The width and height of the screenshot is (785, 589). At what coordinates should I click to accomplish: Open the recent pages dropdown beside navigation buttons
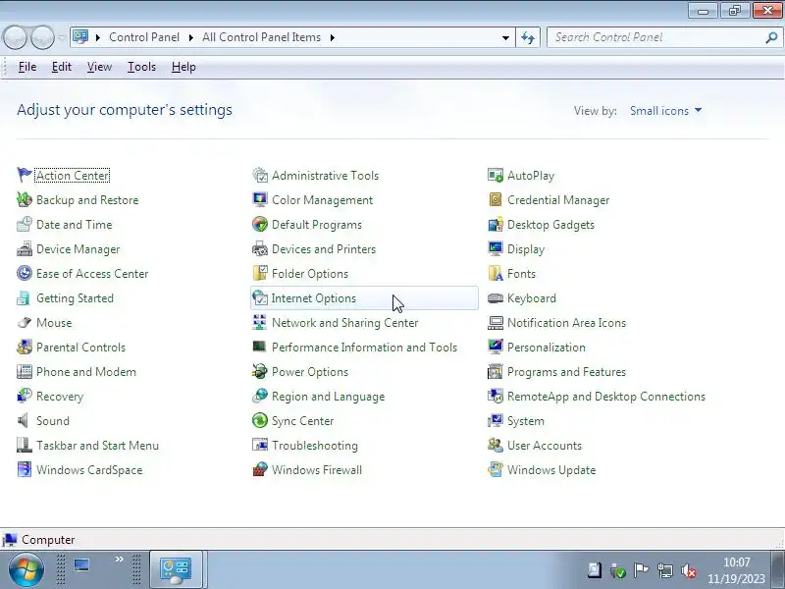pos(62,37)
